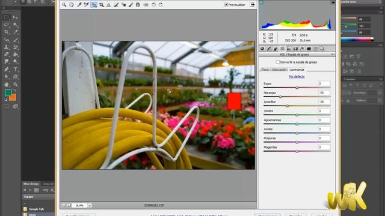385x216 pixels.
Task: Select Photoshop Type tool
Action: [x=16, y=70]
